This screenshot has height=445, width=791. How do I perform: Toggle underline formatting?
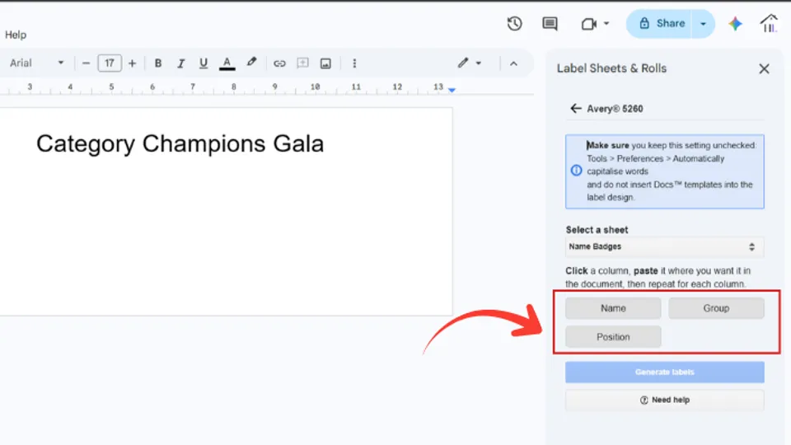[204, 63]
